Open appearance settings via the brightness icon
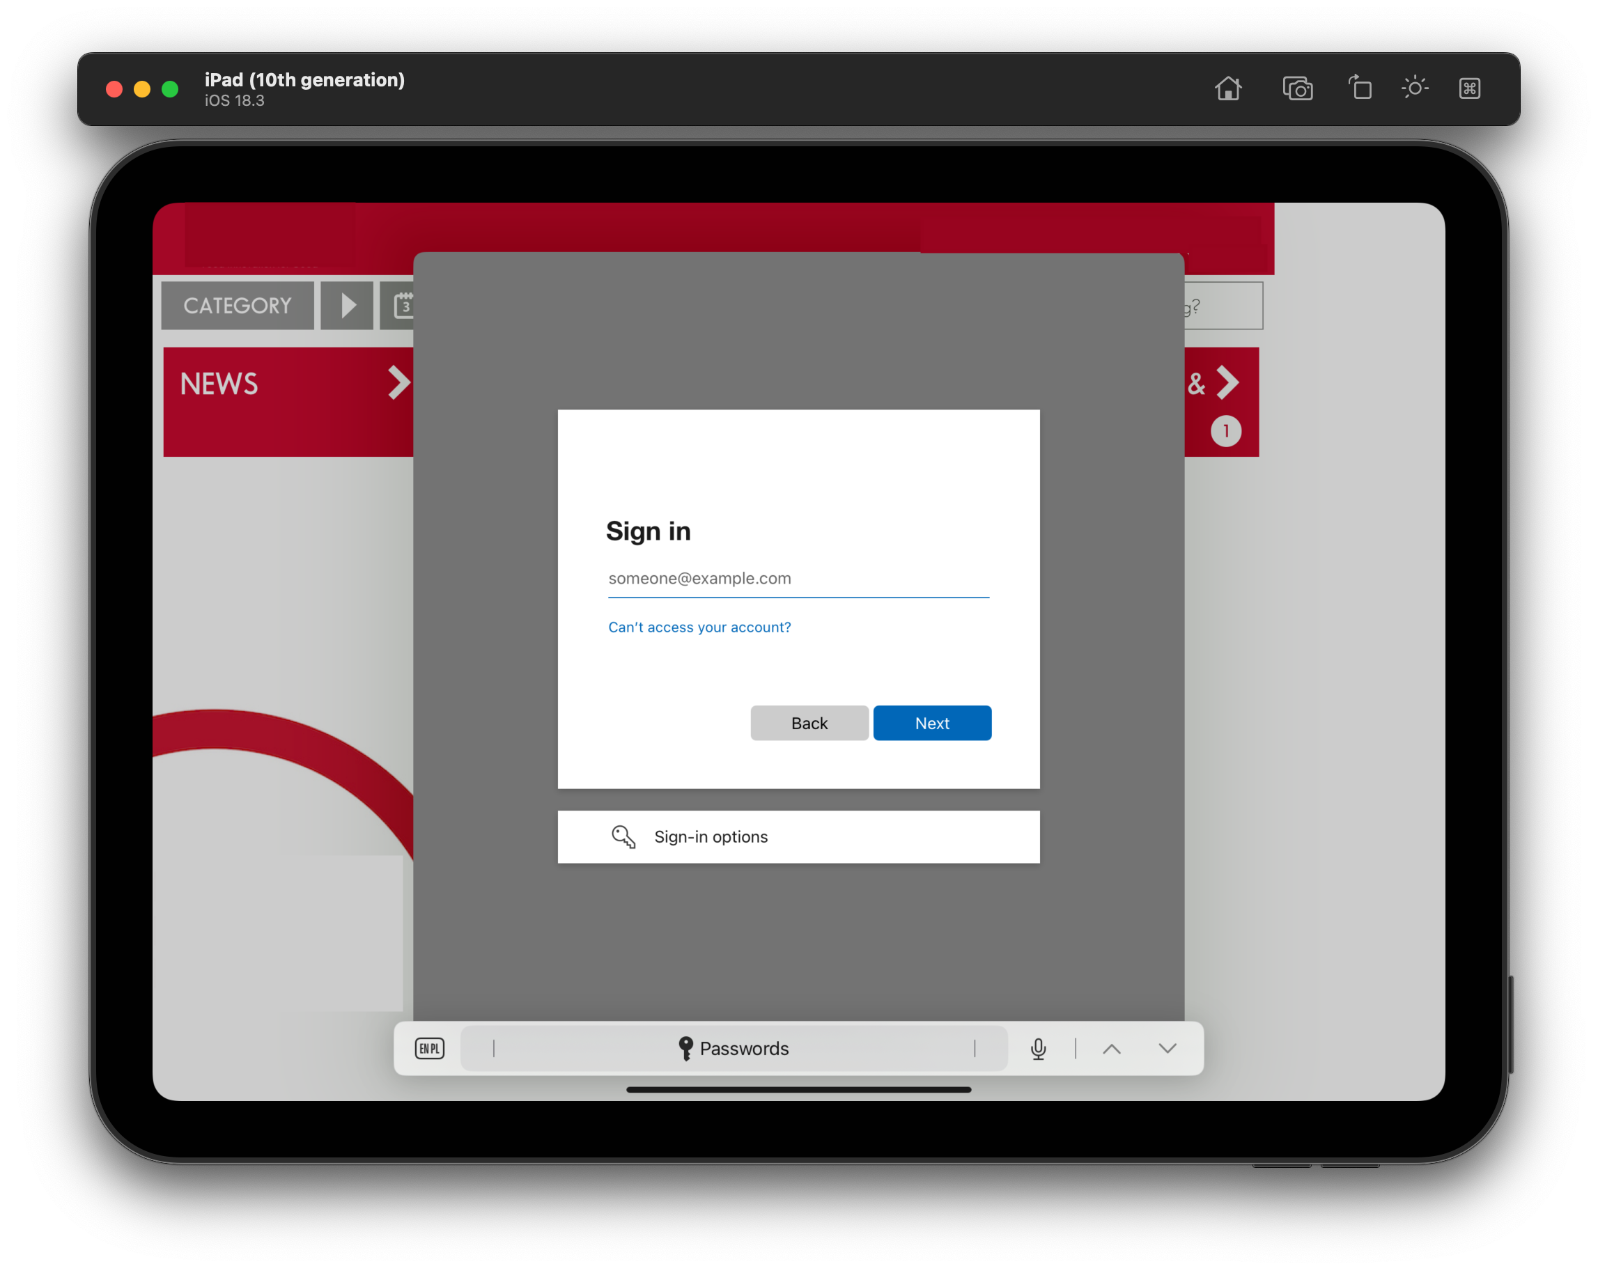This screenshot has width=1598, height=1280. (1415, 88)
